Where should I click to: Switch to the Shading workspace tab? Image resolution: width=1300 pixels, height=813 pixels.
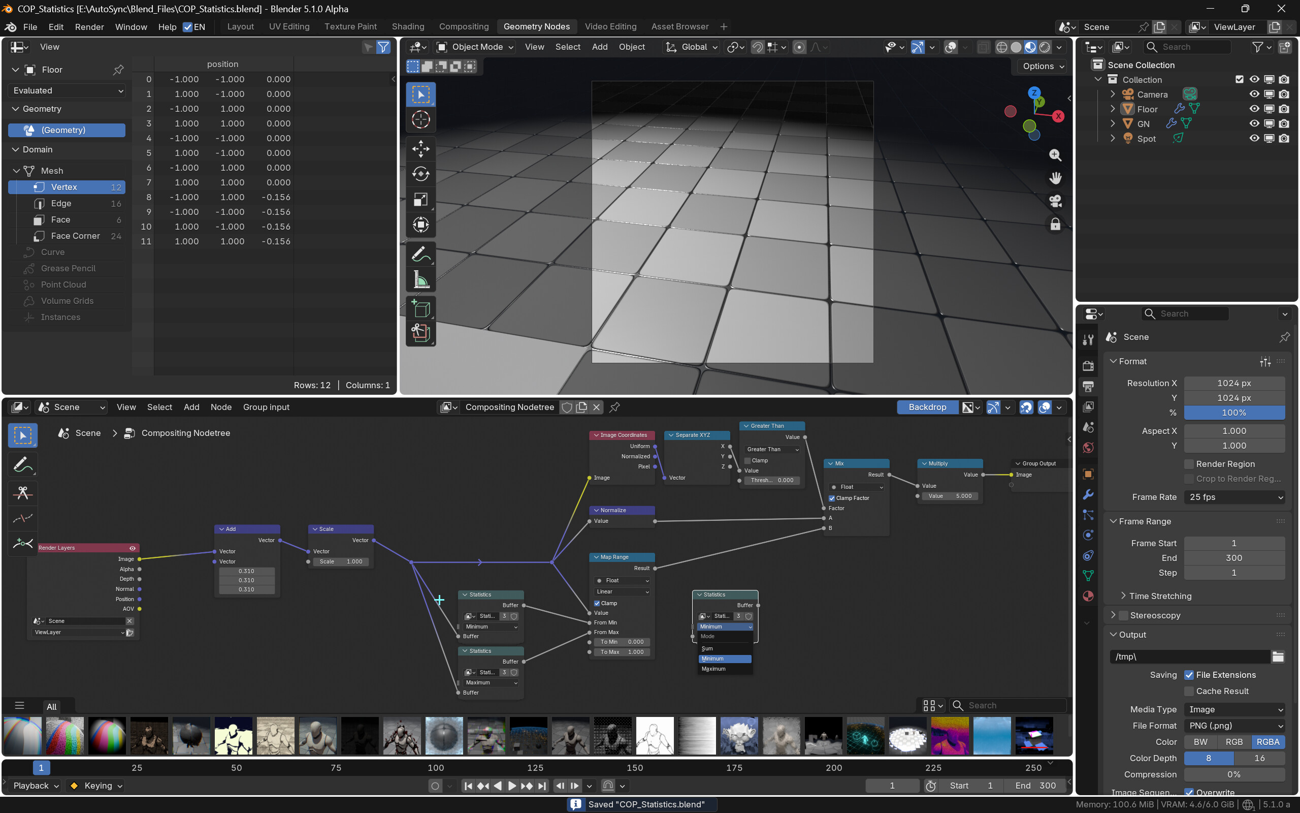click(x=408, y=26)
